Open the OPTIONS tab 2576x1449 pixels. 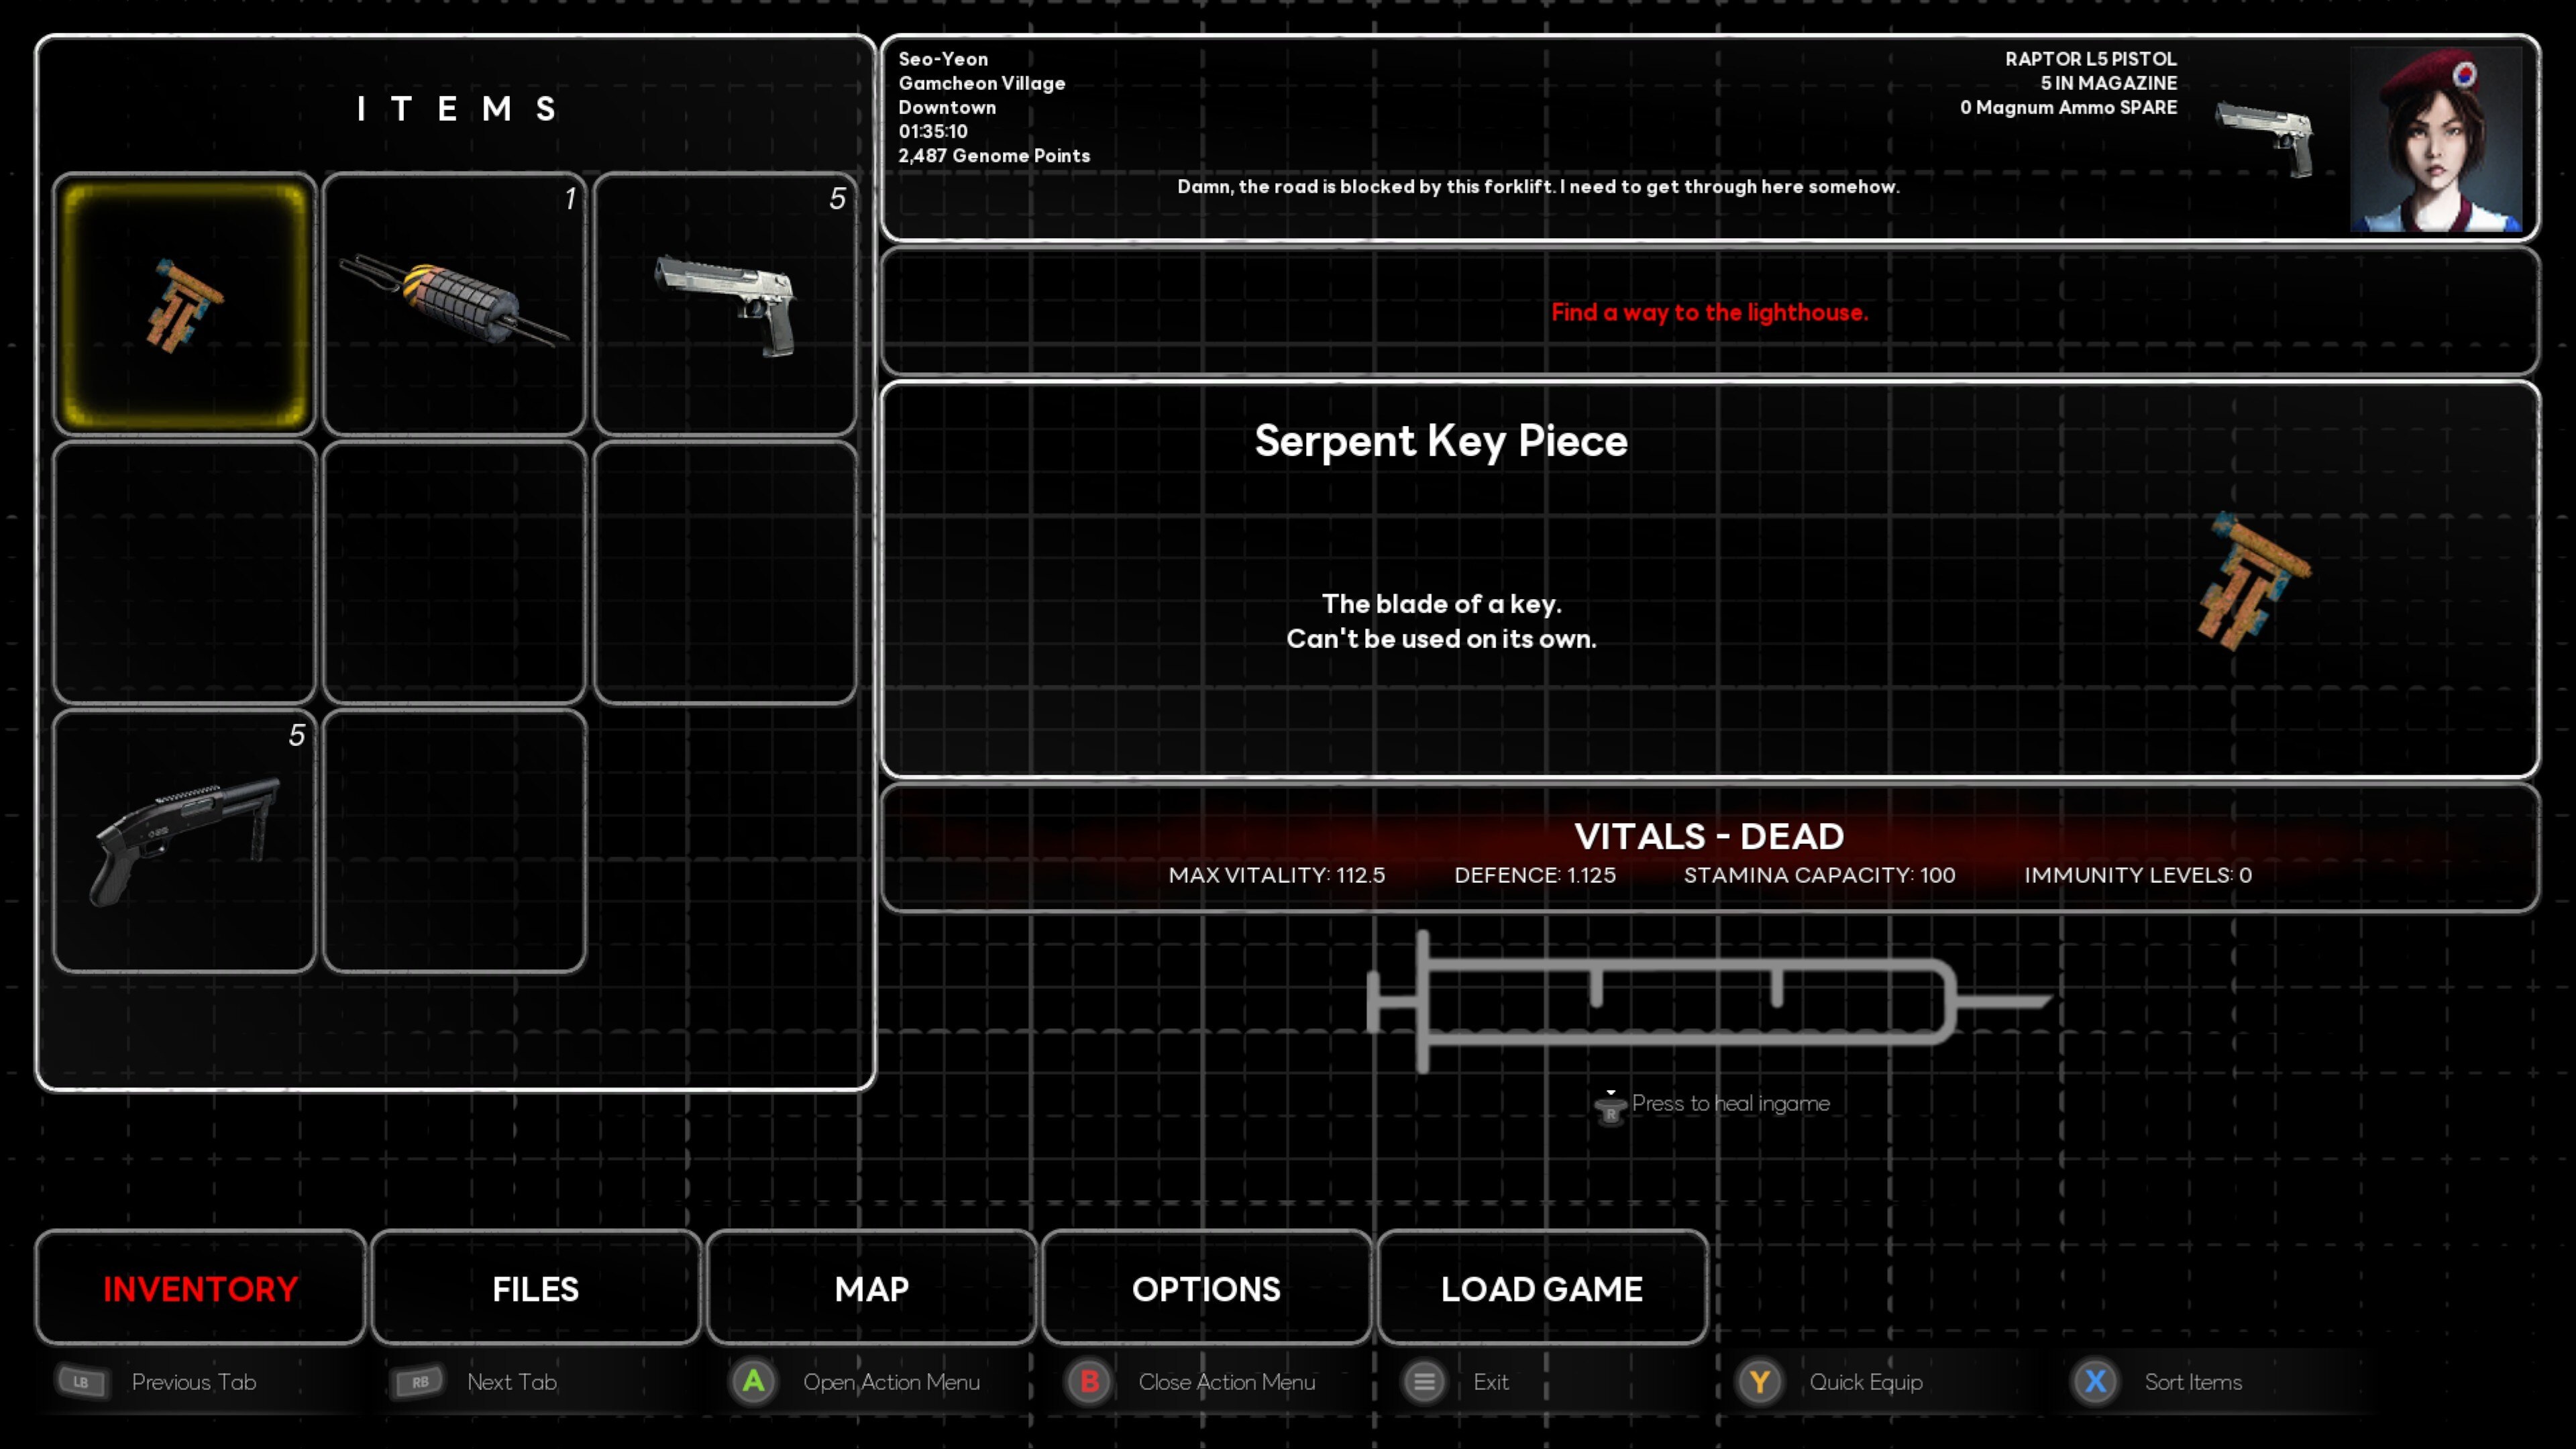pos(1206,1289)
